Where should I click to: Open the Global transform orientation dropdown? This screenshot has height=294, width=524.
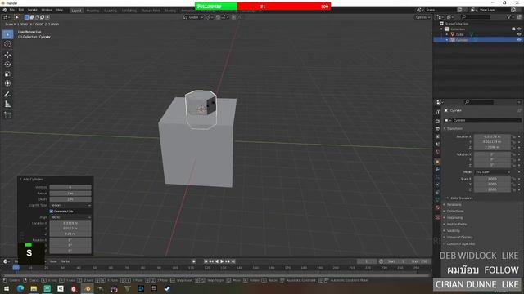point(193,17)
